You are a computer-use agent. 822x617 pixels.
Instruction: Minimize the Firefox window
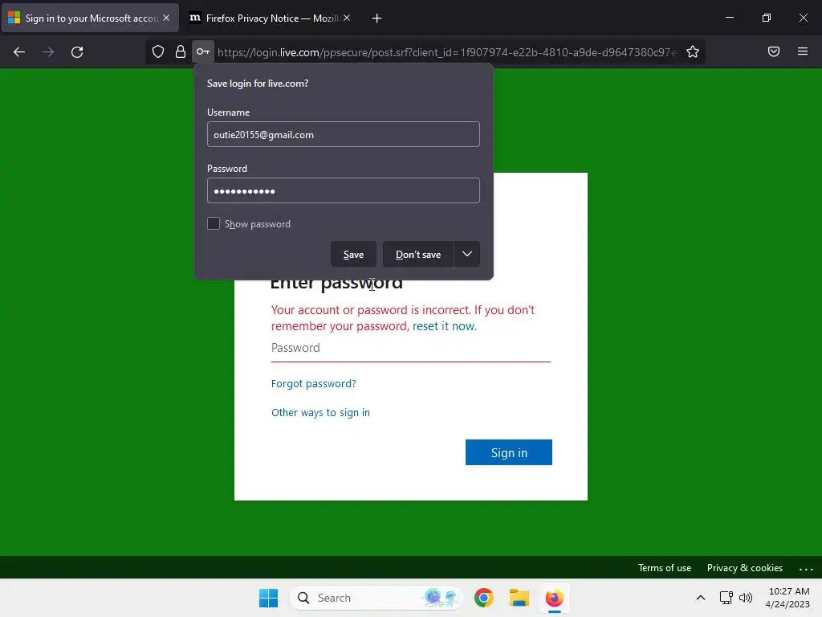729,18
